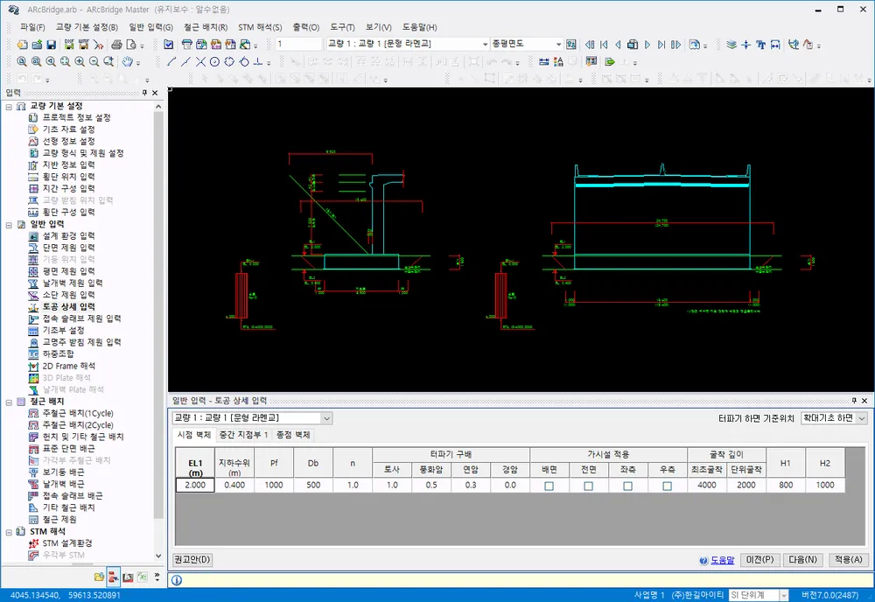This screenshot has width=875, height=602.
Task: Select 날개벽 제원 입력 in the tree
Action: click(x=73, y=283)
